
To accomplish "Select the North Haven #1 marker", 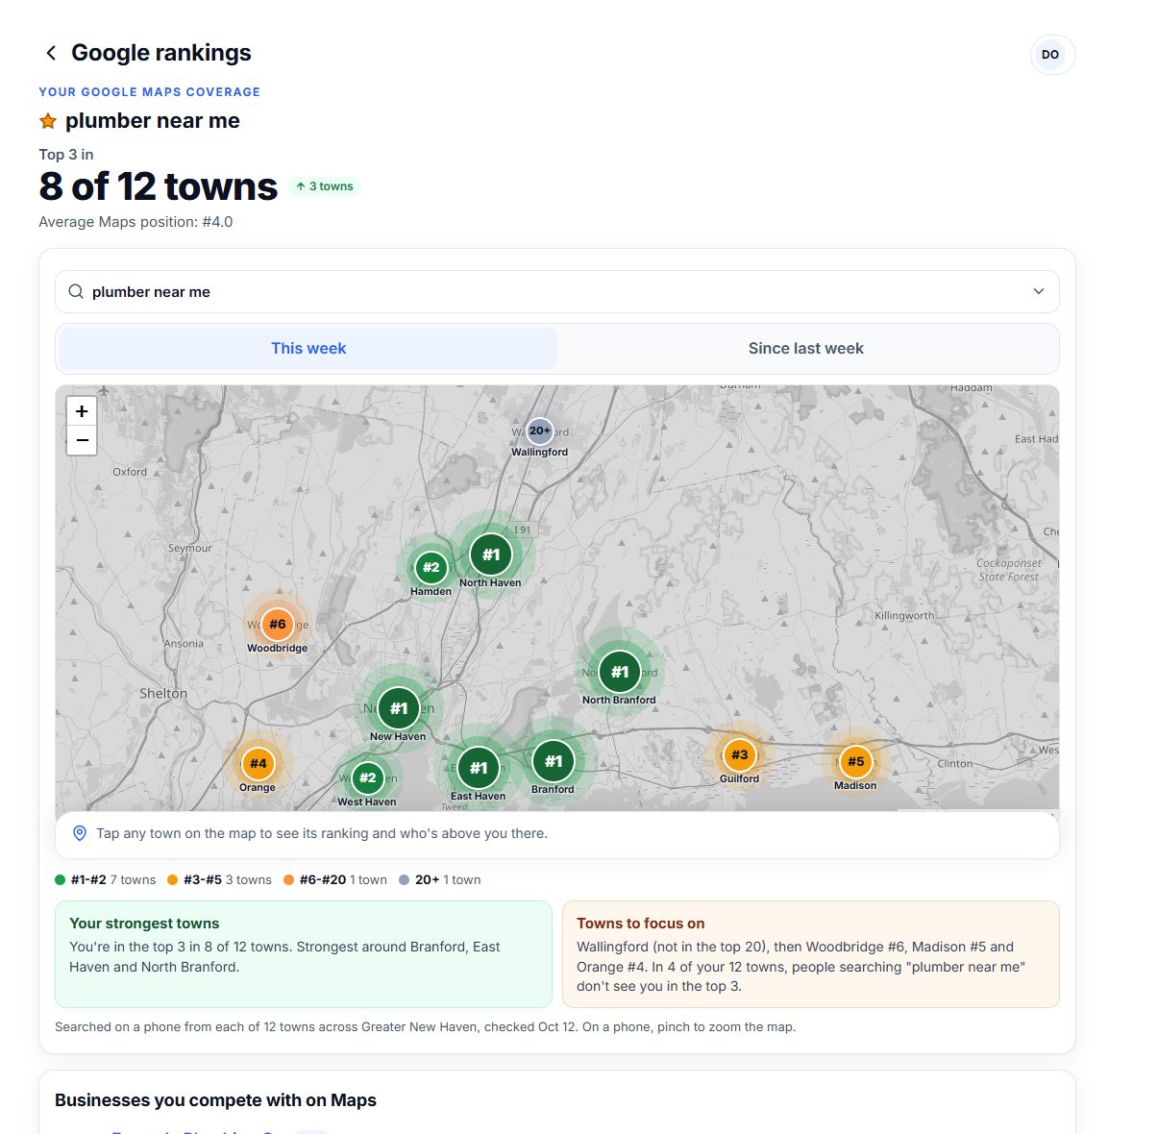I will click(491, 555).
